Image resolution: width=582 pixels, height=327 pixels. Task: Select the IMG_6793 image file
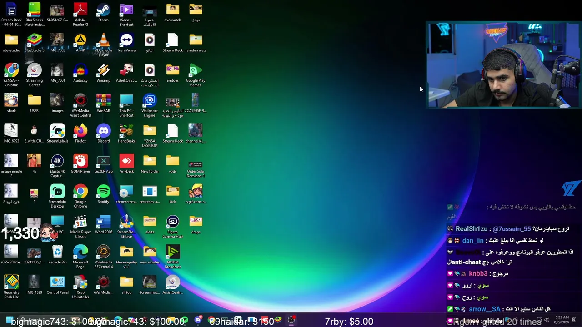click(x=11, y=134)
